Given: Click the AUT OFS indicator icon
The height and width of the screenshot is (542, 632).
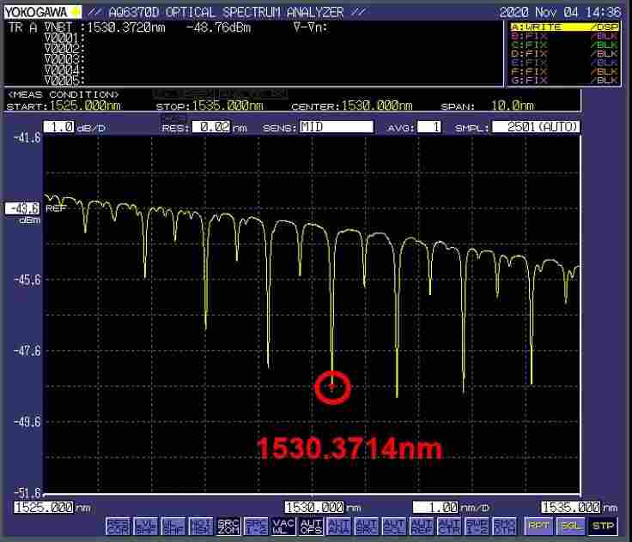Looking at the screenshot, I should [x=310, y=526].
